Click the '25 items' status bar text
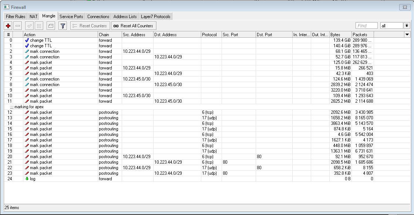The image size is (414, 215). [12, 208]
